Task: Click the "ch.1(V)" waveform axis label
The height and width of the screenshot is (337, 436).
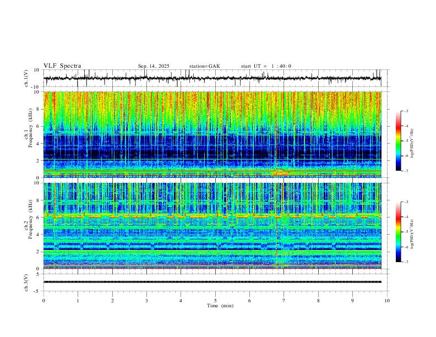Action: pyautogui.click(x=26, y=78)
